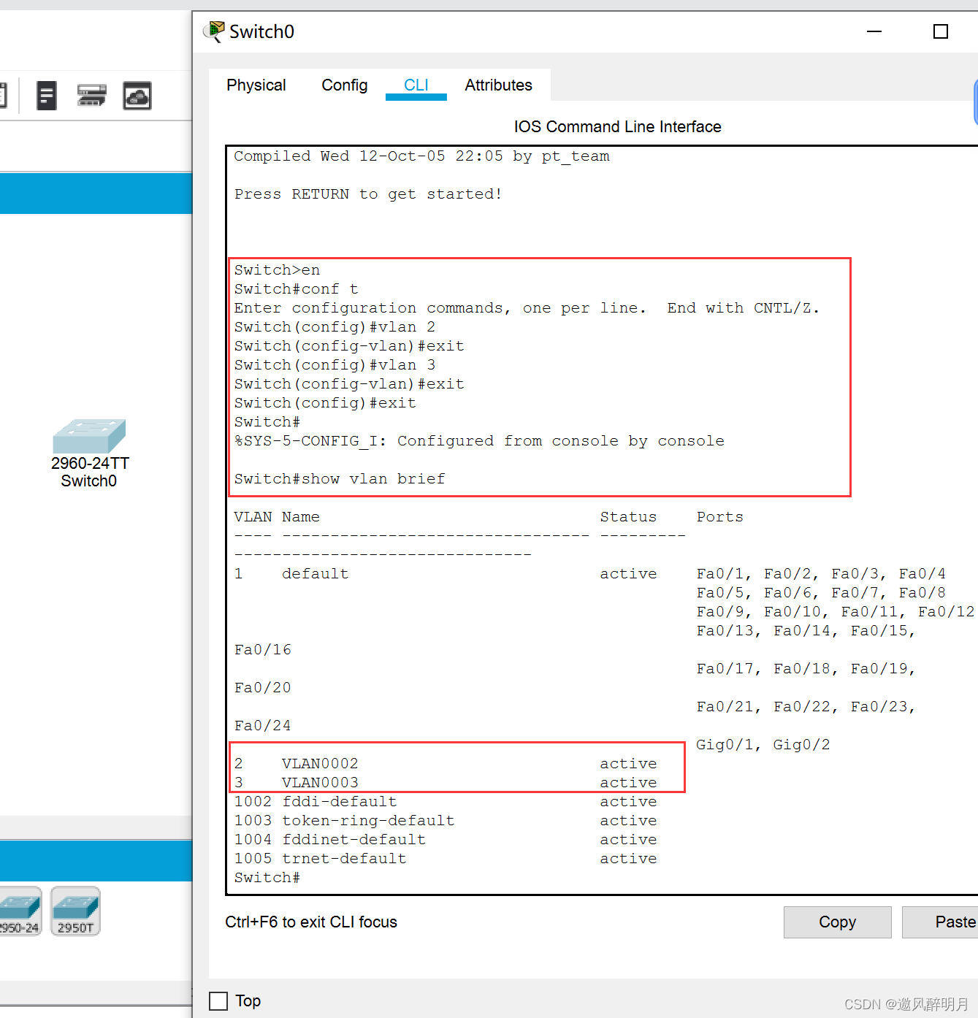
Task: Enable the Top checkbox
Action: point(218,1000)
